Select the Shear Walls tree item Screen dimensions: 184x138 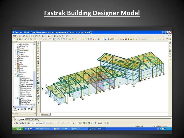(x=23, y=66)
